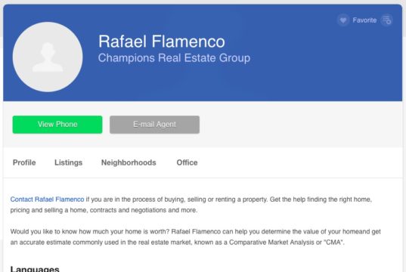This screenshot has width=406, height=272.
Task: Click the Favorite text label
Action: [x=364, y=20]
